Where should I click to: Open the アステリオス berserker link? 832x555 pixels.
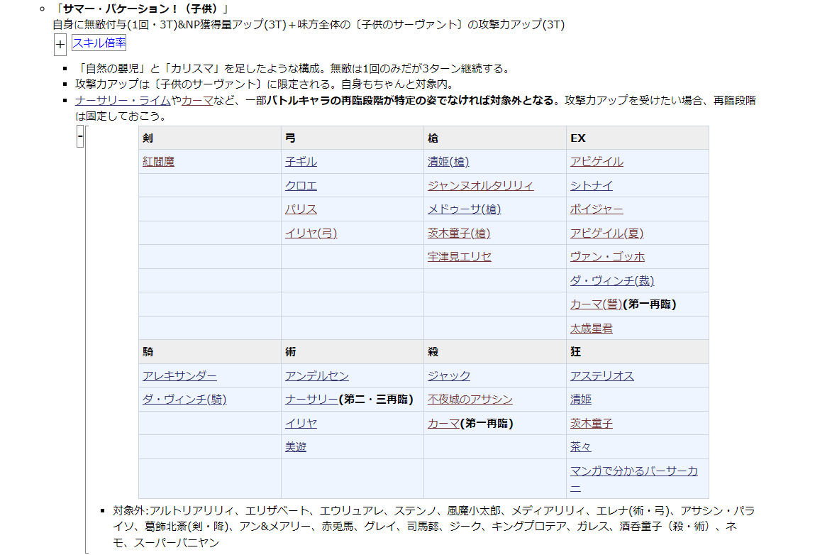pos(601,376)
